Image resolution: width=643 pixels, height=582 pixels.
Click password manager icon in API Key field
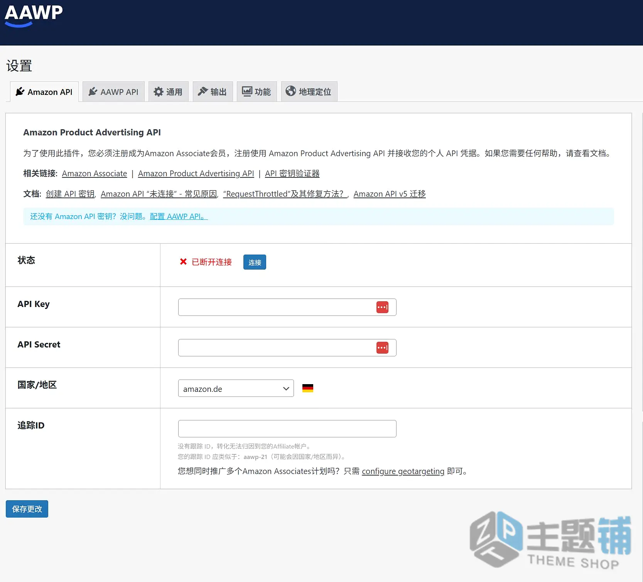point(382,307)
